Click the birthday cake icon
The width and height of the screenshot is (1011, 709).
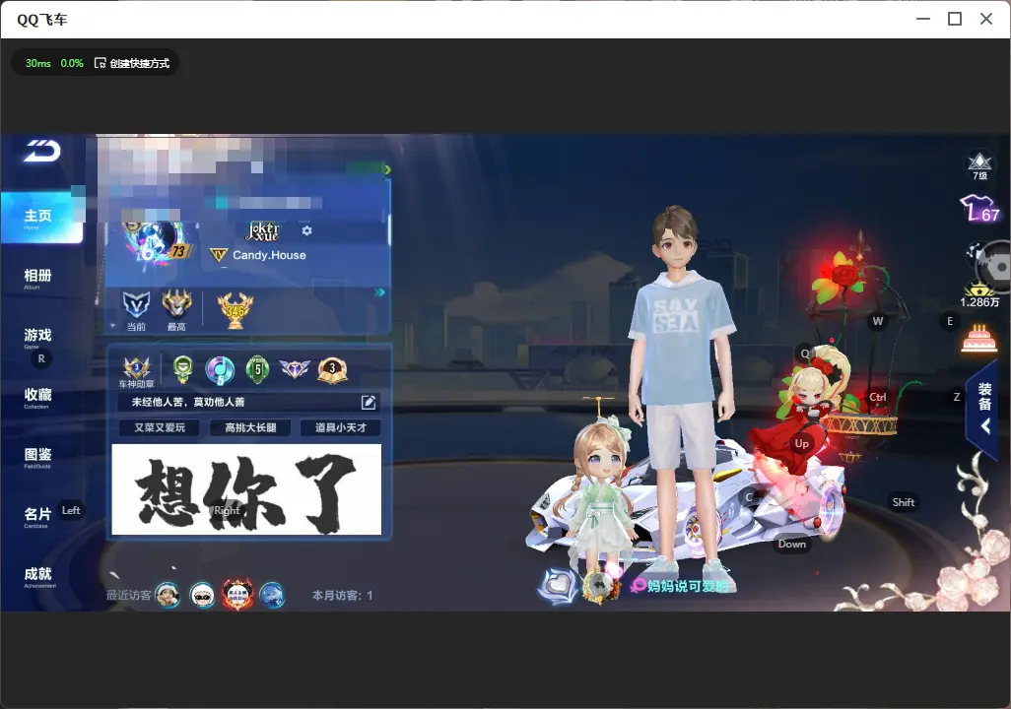point(979,338)
